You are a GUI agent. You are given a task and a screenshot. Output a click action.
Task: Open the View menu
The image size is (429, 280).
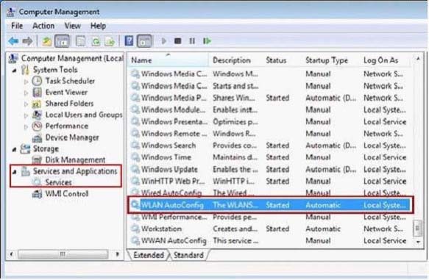(x=73, y=26)
